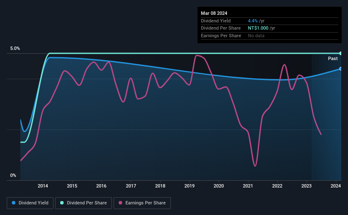Viewport: 348px width, 215px height.
Task: Click the 2016 x-axis label
Action: 101,186
